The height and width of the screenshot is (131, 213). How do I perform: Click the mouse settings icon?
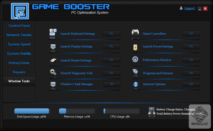coord(53,60)
